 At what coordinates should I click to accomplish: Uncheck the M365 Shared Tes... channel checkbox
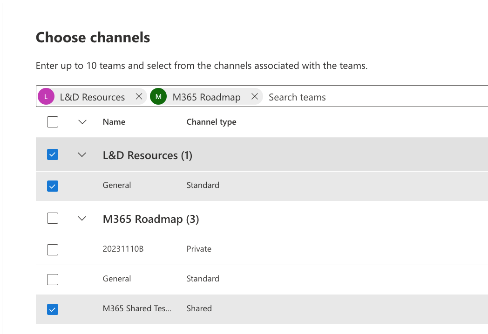(53, 309)
